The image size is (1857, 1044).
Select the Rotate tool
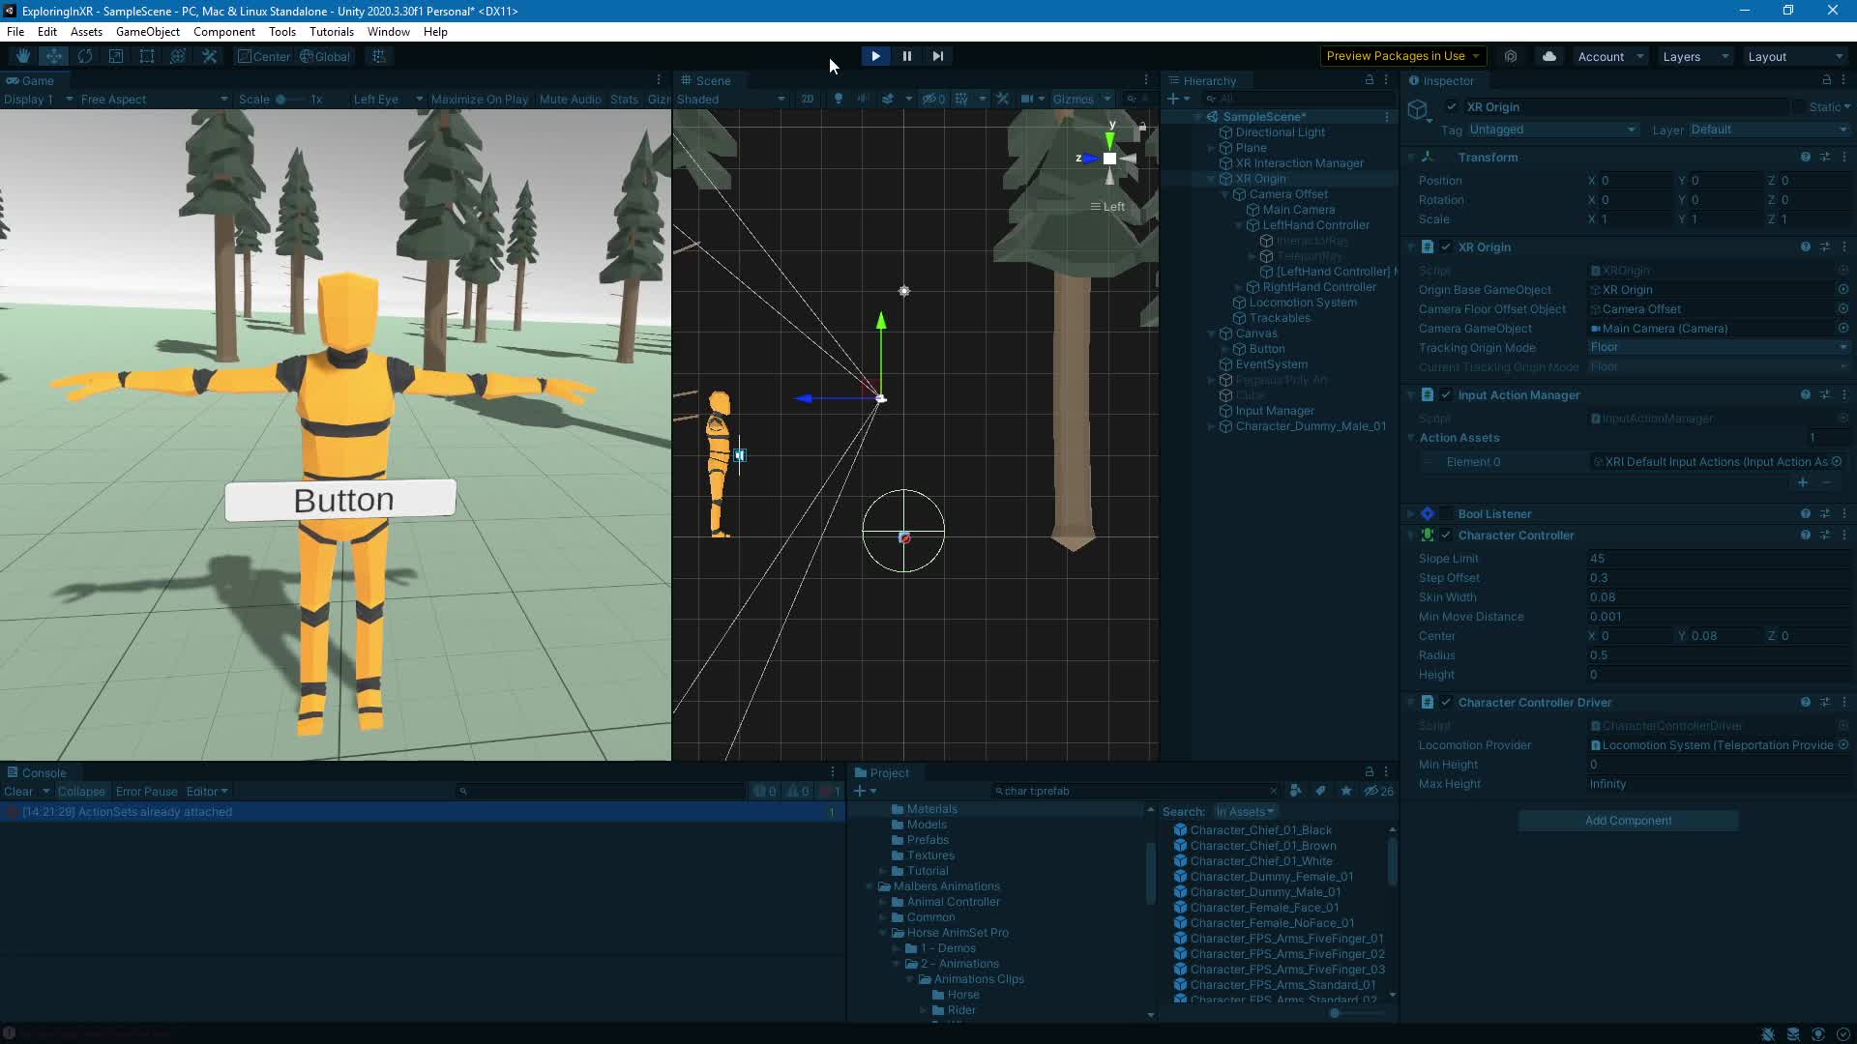tap(85, 56)
